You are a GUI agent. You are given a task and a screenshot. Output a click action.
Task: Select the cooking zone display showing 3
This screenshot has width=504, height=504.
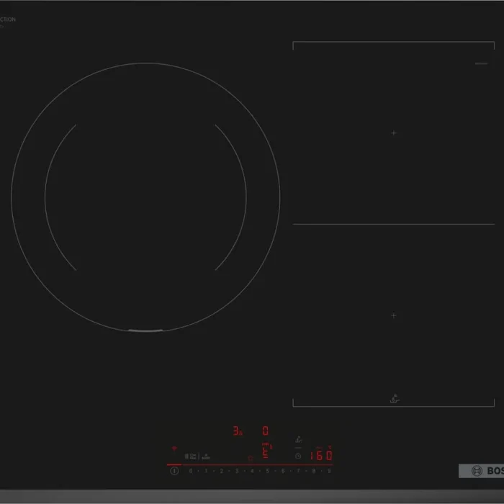[236, 431]
